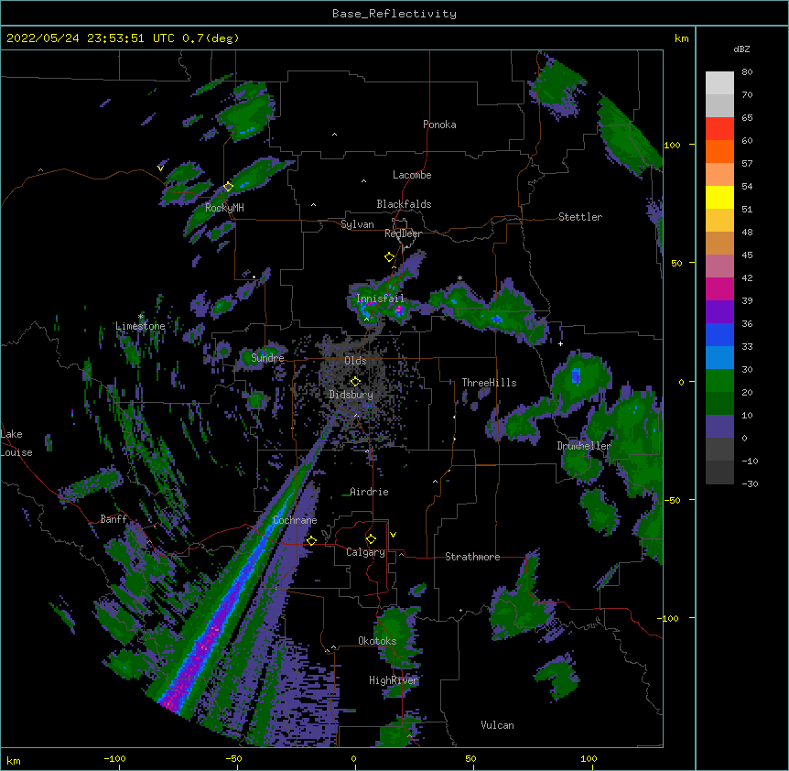The height and width of the screenshot is (771, 789).
Task: Click the yellow V marker northwest of RockyMH
Action: point(160,168)
